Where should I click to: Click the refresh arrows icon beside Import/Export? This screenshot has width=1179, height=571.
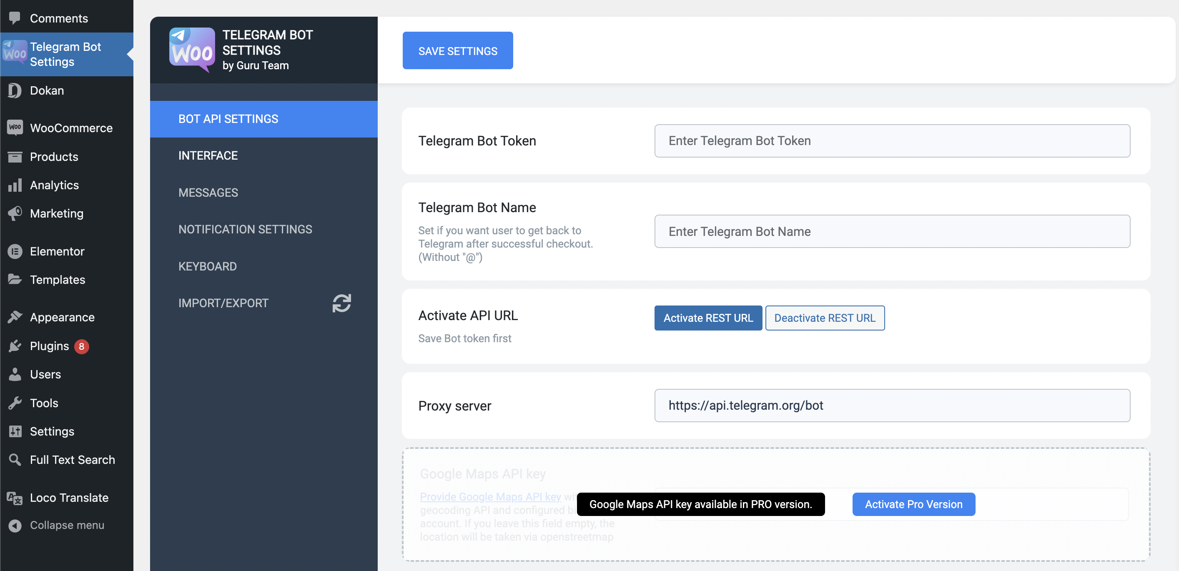coord(341,303)
